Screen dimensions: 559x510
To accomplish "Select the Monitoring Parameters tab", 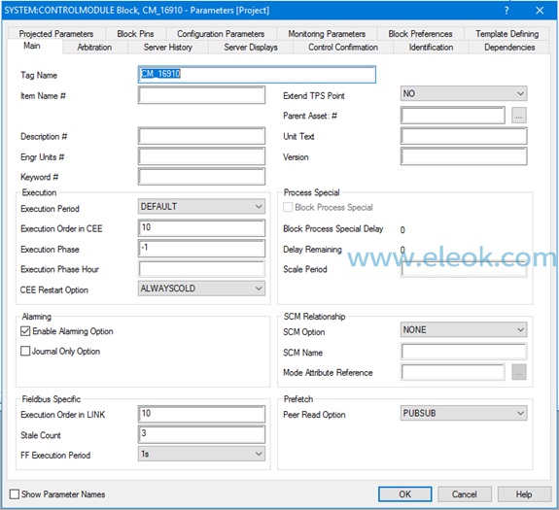I will [327, 34].
